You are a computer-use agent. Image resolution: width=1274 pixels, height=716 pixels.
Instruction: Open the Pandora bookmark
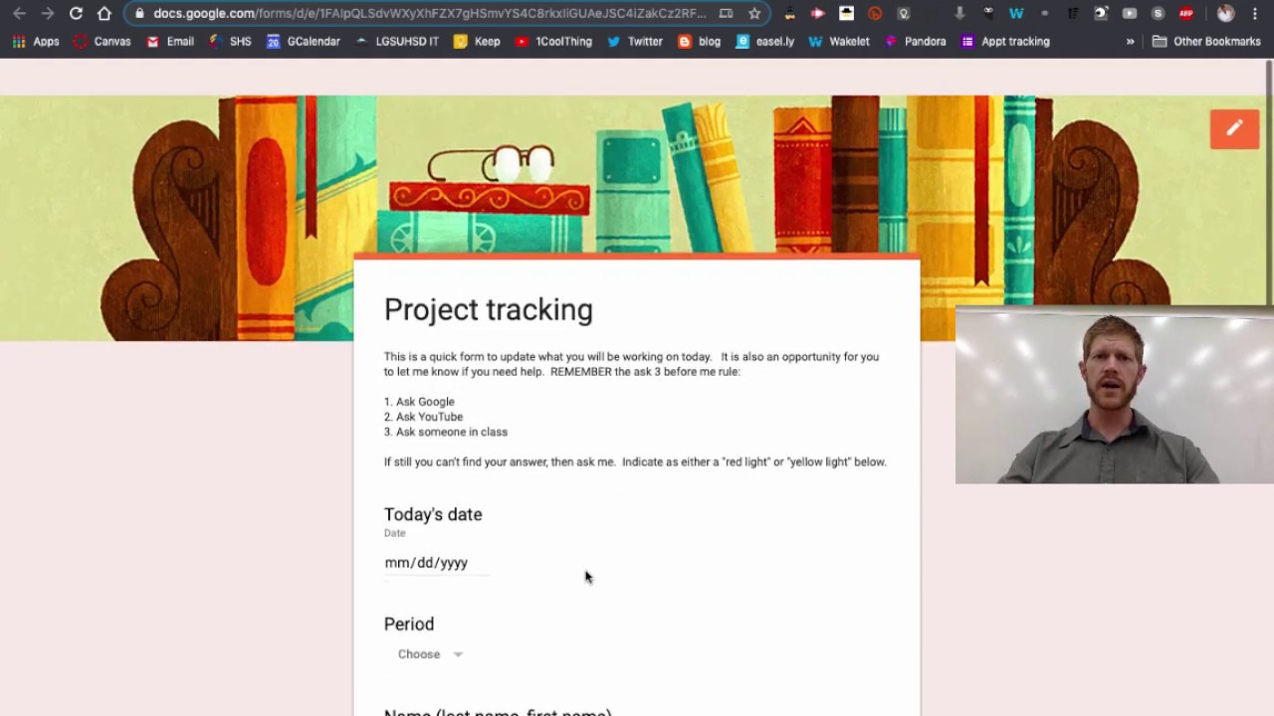(915, 42)
